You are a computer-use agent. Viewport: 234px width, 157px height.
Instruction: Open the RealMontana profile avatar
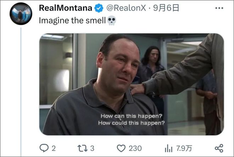point(21,13)
